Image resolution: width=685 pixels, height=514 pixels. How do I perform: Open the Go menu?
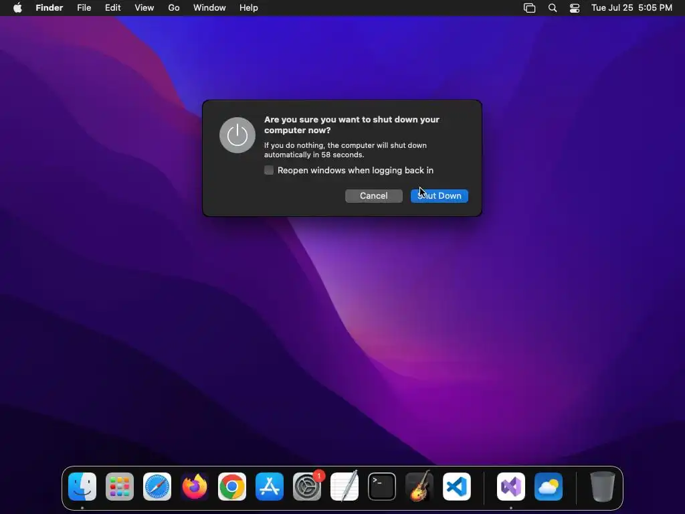[x=174, y=8]
